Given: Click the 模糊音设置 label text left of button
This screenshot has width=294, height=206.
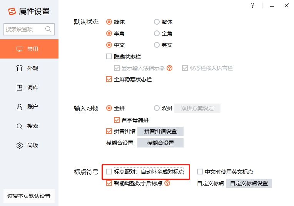Looking at the screenshot, I should (120, 143).
